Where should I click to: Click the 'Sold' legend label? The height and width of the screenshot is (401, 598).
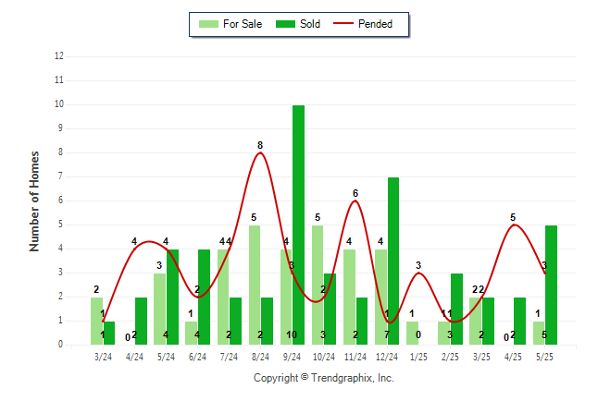pos(310,24)
